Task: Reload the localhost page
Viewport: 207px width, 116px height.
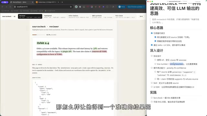Action: point(10,7)
